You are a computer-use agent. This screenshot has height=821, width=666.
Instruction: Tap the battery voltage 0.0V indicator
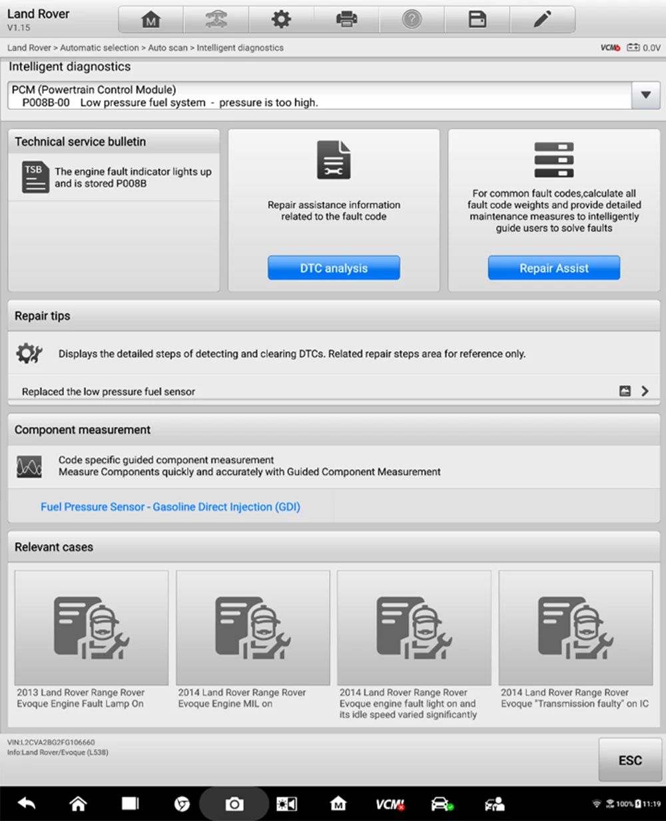[x=643, y=48]
